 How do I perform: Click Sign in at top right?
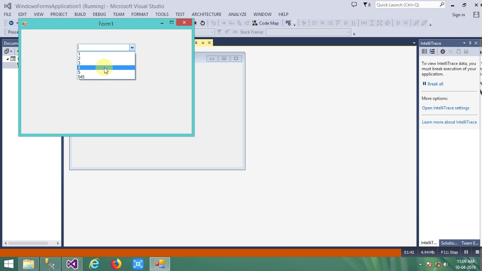458,15
